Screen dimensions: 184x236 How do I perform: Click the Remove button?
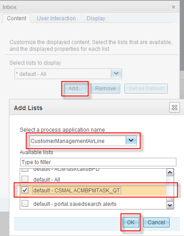click(105, 89)
